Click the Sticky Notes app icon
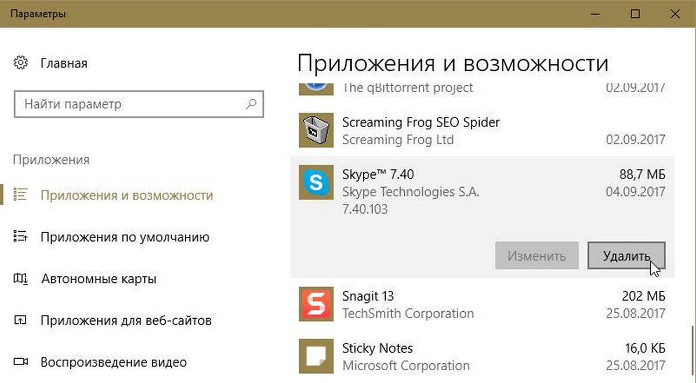The height and width of the screenshot is (383, 696). [x=316, y=356]
